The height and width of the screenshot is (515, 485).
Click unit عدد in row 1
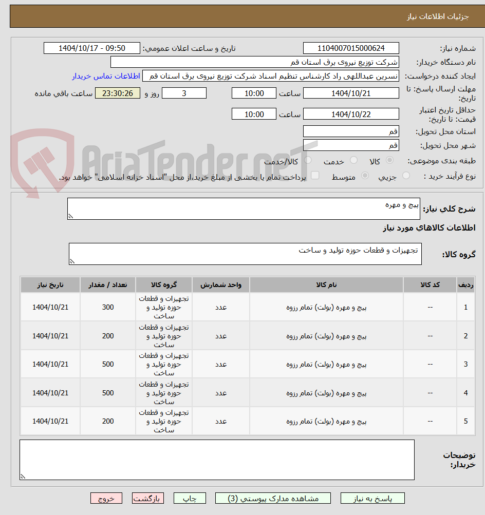coord(221,307)
